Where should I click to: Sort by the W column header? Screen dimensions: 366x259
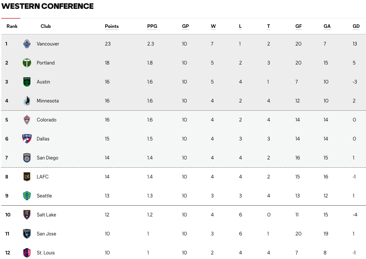(x=213, y=26)
